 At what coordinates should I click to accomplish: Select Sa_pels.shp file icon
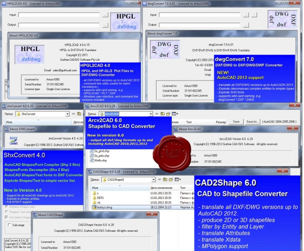point(92,156)
